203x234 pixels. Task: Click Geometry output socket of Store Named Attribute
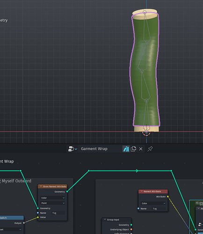(x=67, y=191)
